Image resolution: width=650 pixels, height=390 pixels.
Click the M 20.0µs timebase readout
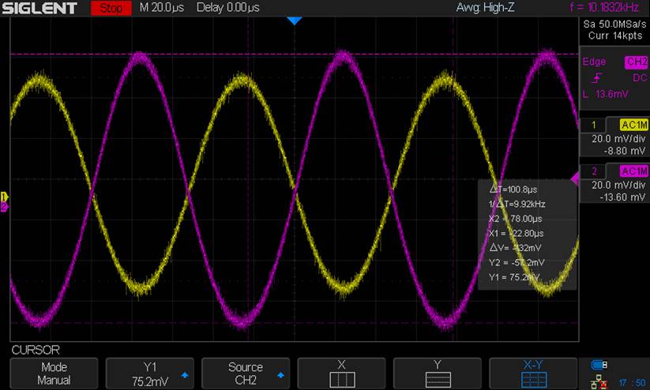pos(165,9)
